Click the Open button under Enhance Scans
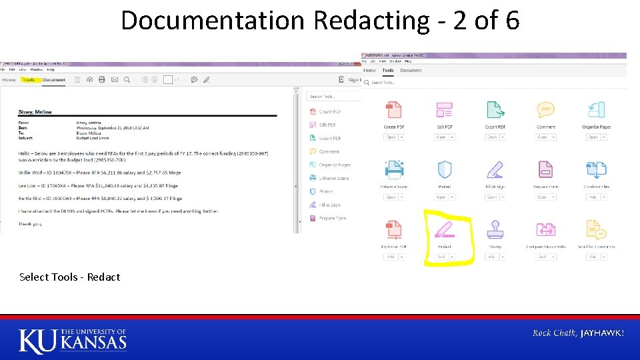 click(391, 197)
